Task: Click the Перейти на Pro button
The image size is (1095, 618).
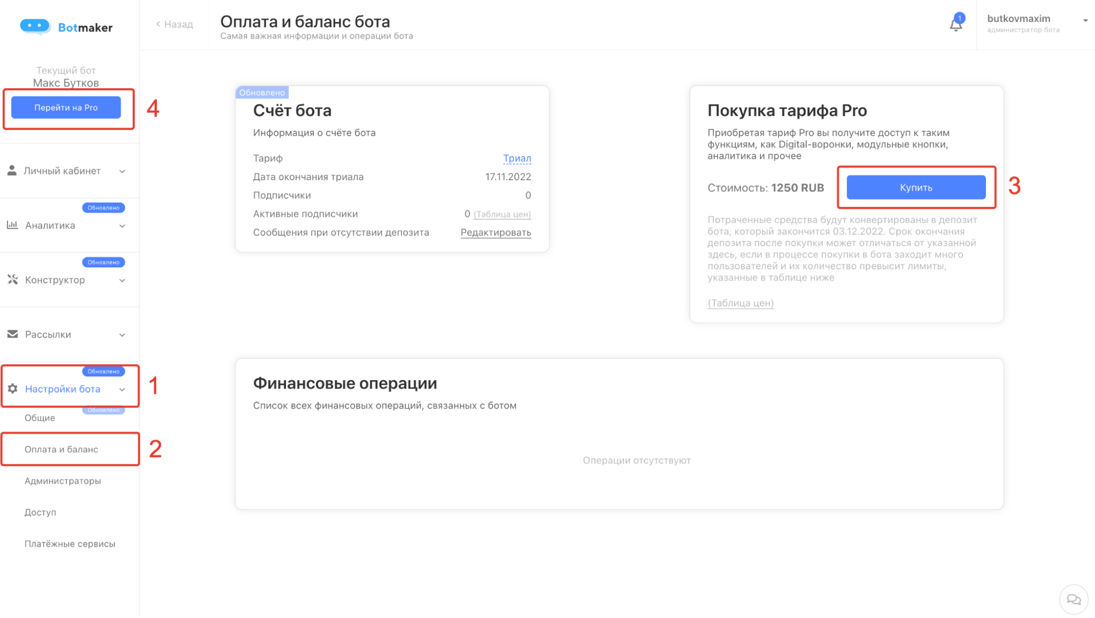Action: point(66,107)
